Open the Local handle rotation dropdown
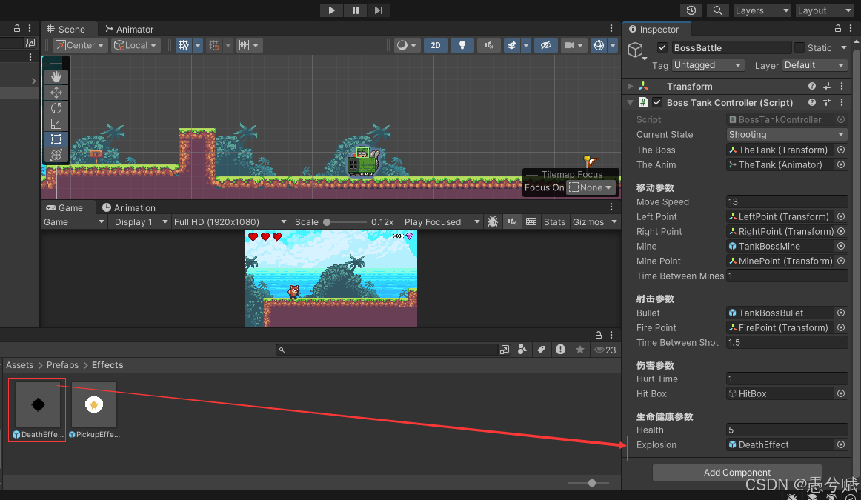This screenshot has width=861, height=500. [x=135, y=45]
